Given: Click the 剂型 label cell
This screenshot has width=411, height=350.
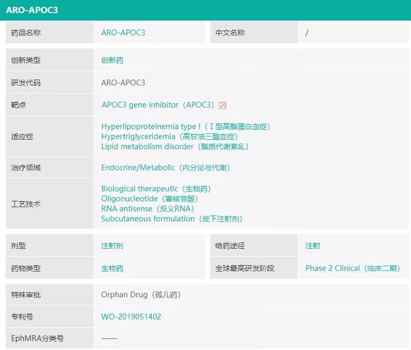Looking at the screenshot, I should [x=50, y=246].
